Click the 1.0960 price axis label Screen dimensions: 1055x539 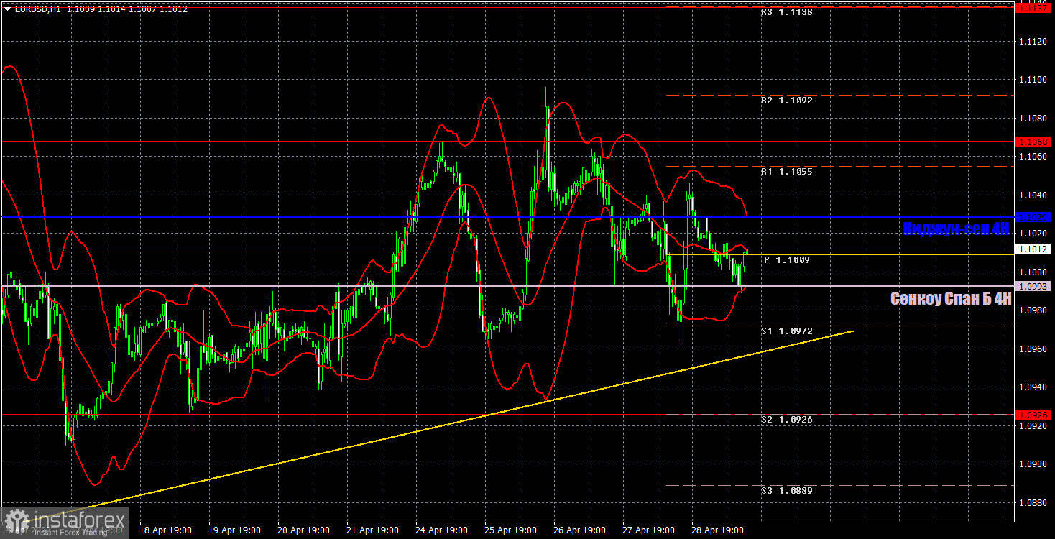tap(1032, 349)
